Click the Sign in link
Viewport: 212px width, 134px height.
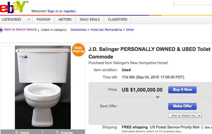[53, 11]
